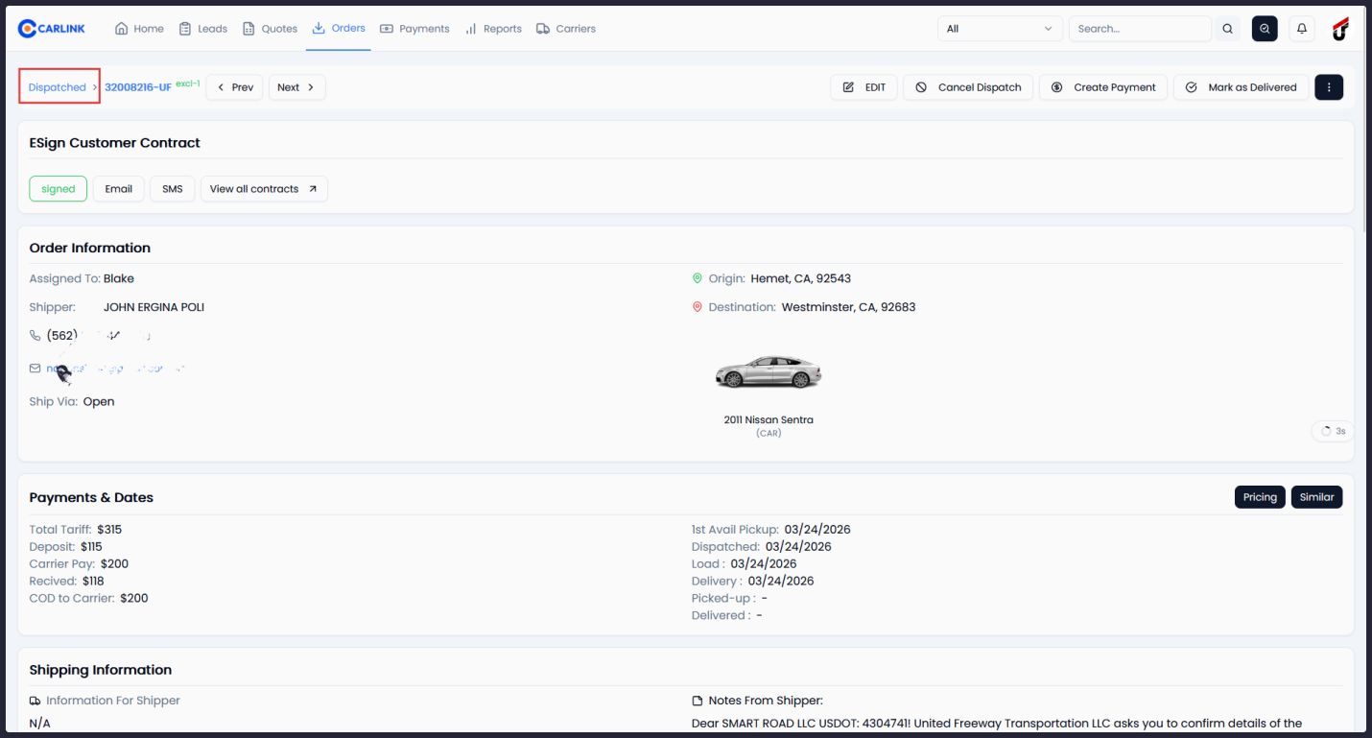
Task: Click the Pricing swatch button
Action: (1260, 496)
